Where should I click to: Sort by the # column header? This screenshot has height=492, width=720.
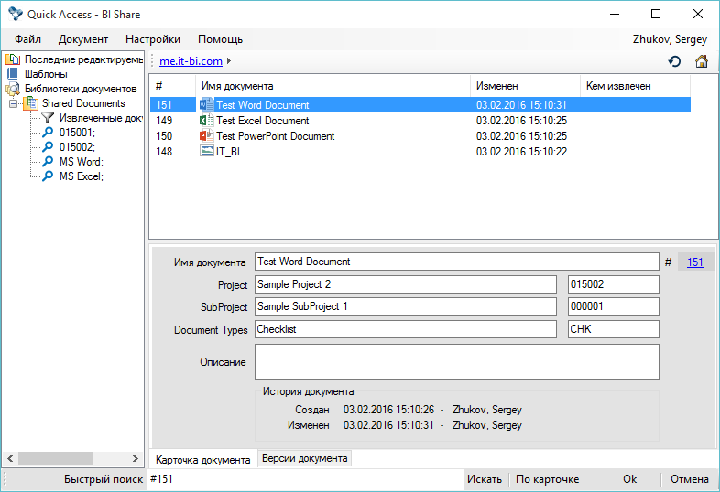(x=173, y=86)
